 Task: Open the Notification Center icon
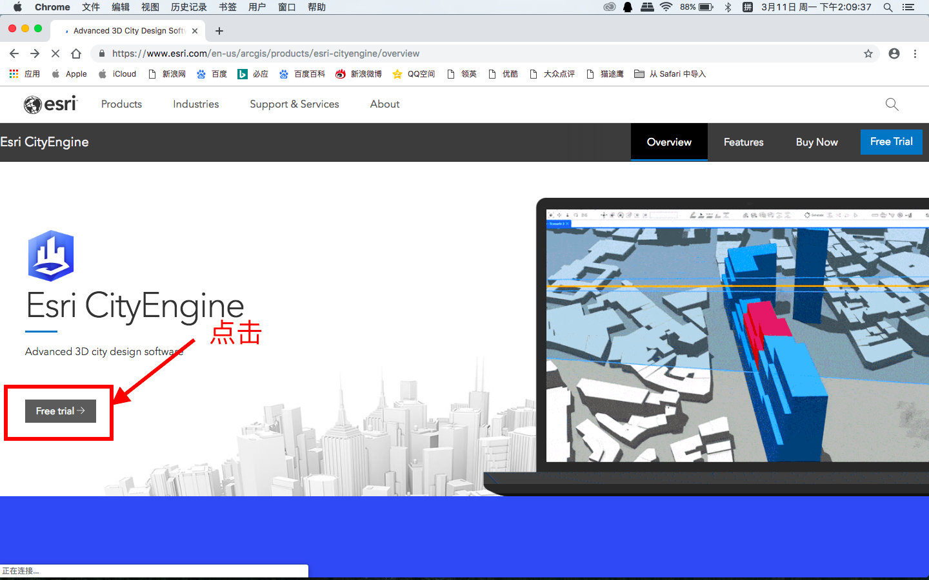(x=908, y=7)
